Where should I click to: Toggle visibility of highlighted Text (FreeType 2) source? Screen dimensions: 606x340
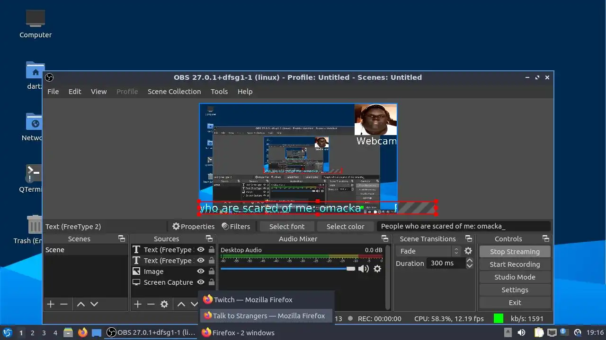[x=201, y=261]
